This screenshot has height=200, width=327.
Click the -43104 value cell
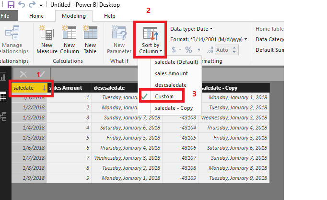click(x=180, y=128)
